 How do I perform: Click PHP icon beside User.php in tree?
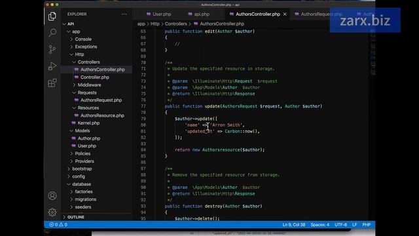coord(74,146)
